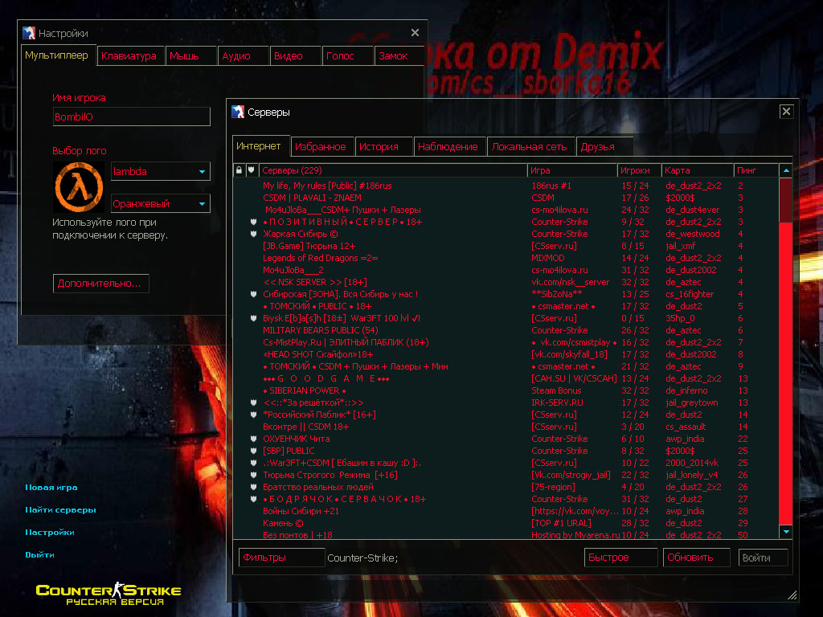Select the Вконтре || CSDM 18+ server
This screenshot has height=617, width=823.
(x=506, y=427)
